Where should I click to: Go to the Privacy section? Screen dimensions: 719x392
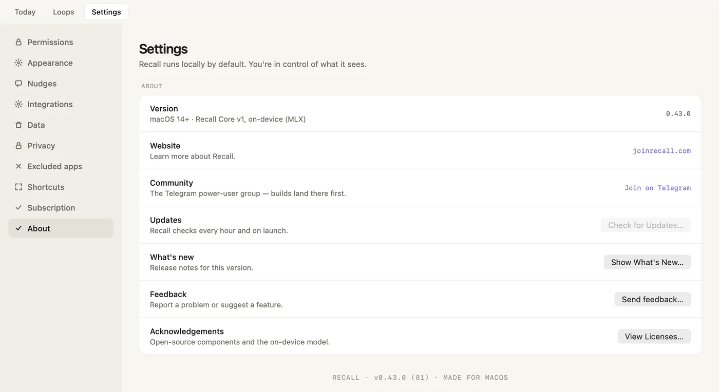pyautogui.click(x=61, y=146)
